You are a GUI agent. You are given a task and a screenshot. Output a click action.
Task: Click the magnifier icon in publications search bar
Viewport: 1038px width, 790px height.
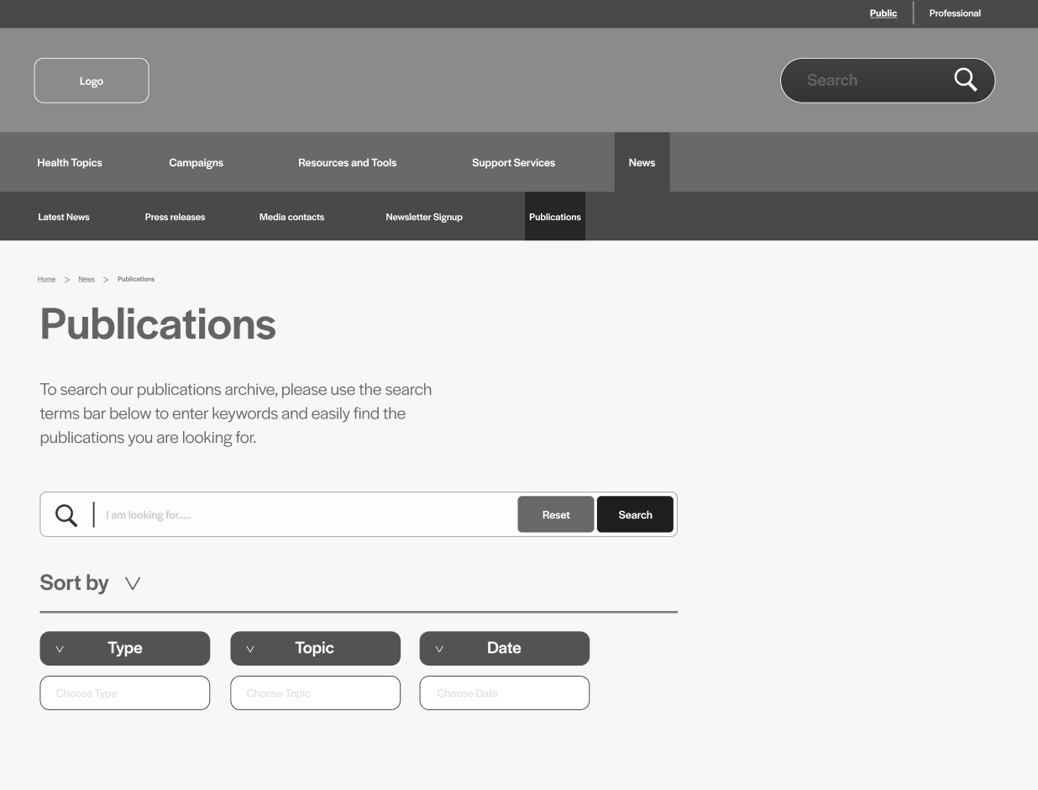[66, 515]
